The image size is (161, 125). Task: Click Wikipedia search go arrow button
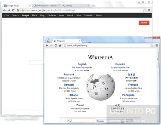[x=129, y=121]
